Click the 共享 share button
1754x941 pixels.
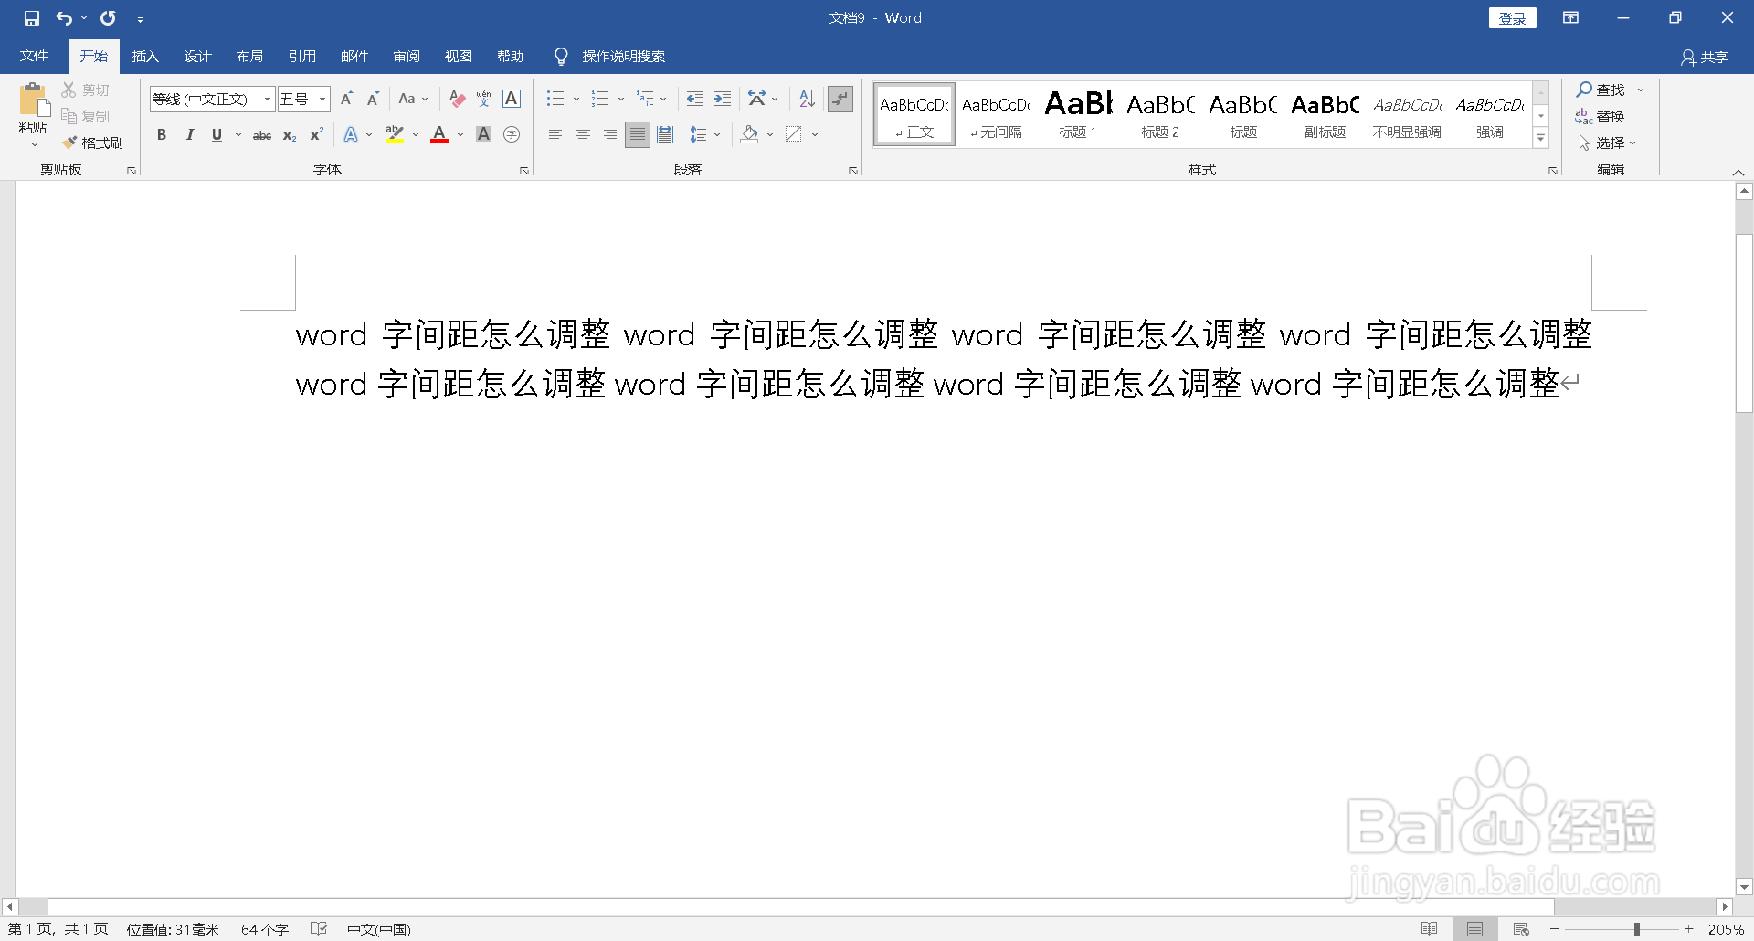click(1705, 57)
